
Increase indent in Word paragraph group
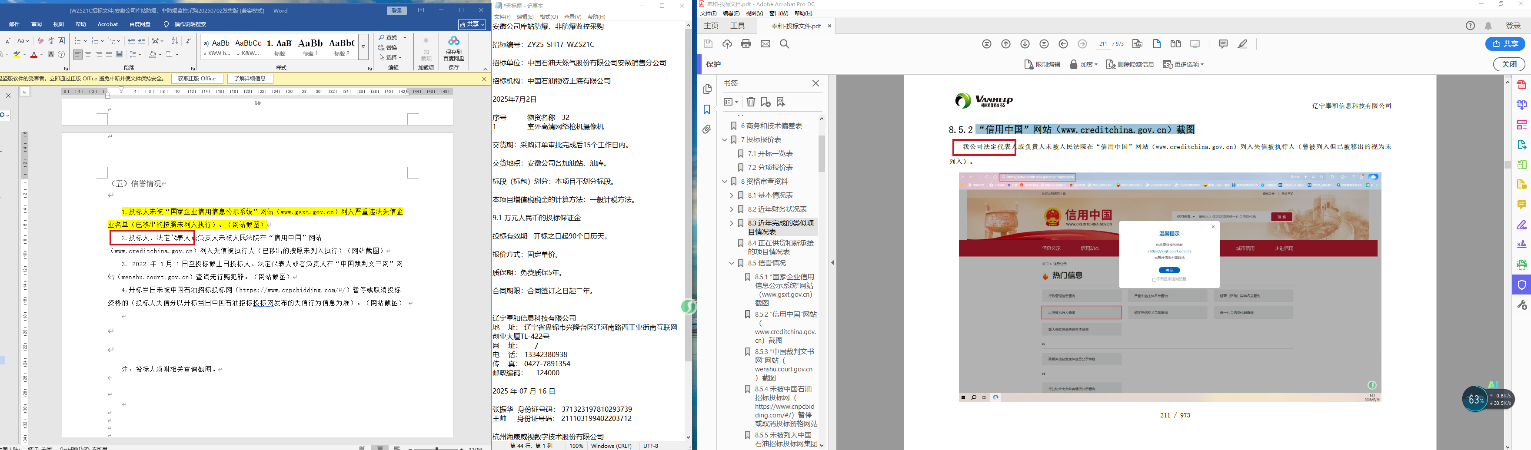pyautogui.click(x=141, y=41)
